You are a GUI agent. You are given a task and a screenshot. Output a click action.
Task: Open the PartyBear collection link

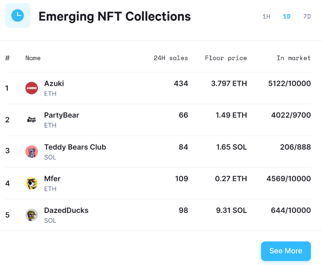point(61,115)
